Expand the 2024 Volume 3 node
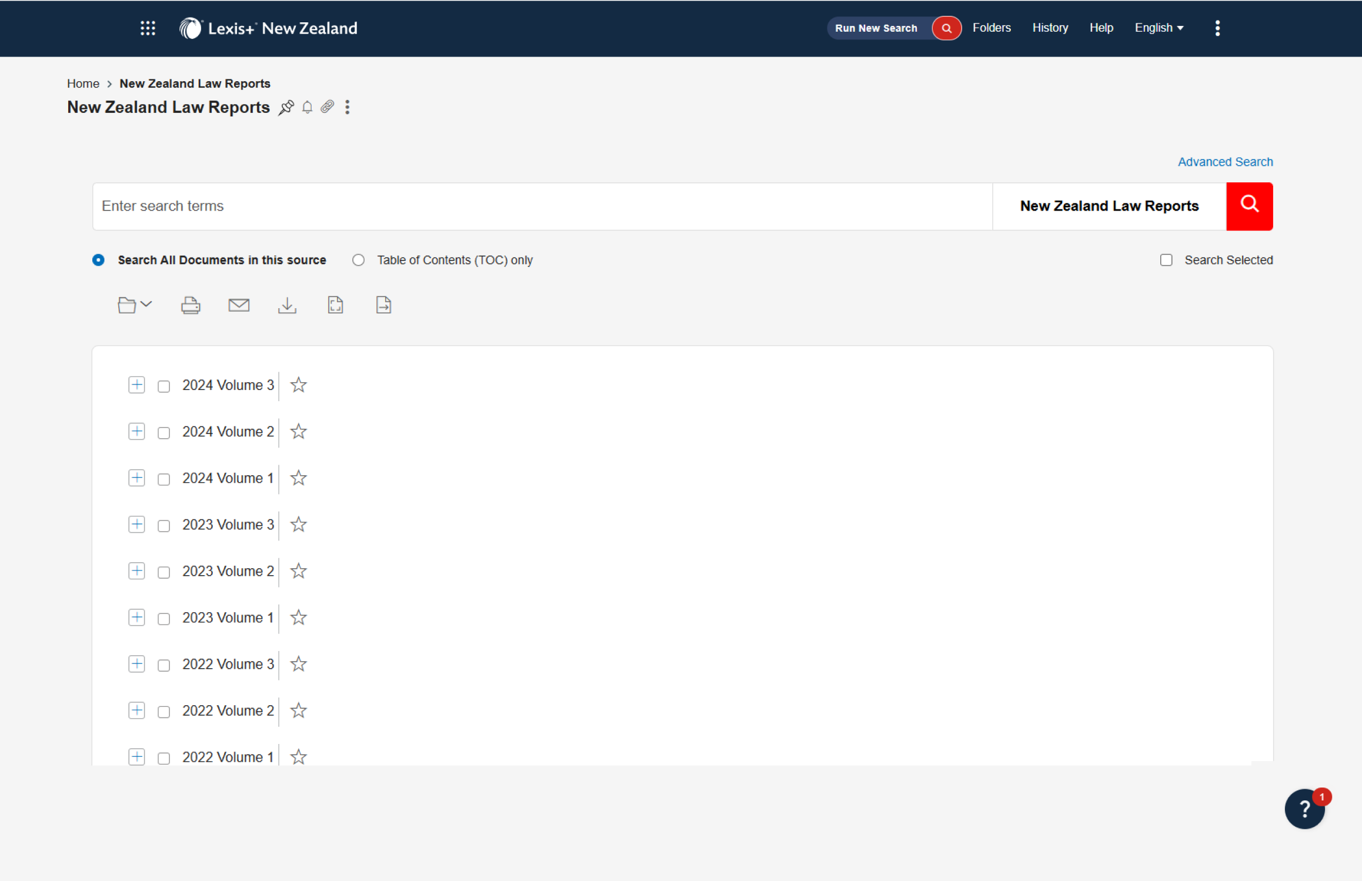1362x881 pixels. point(136,385)
